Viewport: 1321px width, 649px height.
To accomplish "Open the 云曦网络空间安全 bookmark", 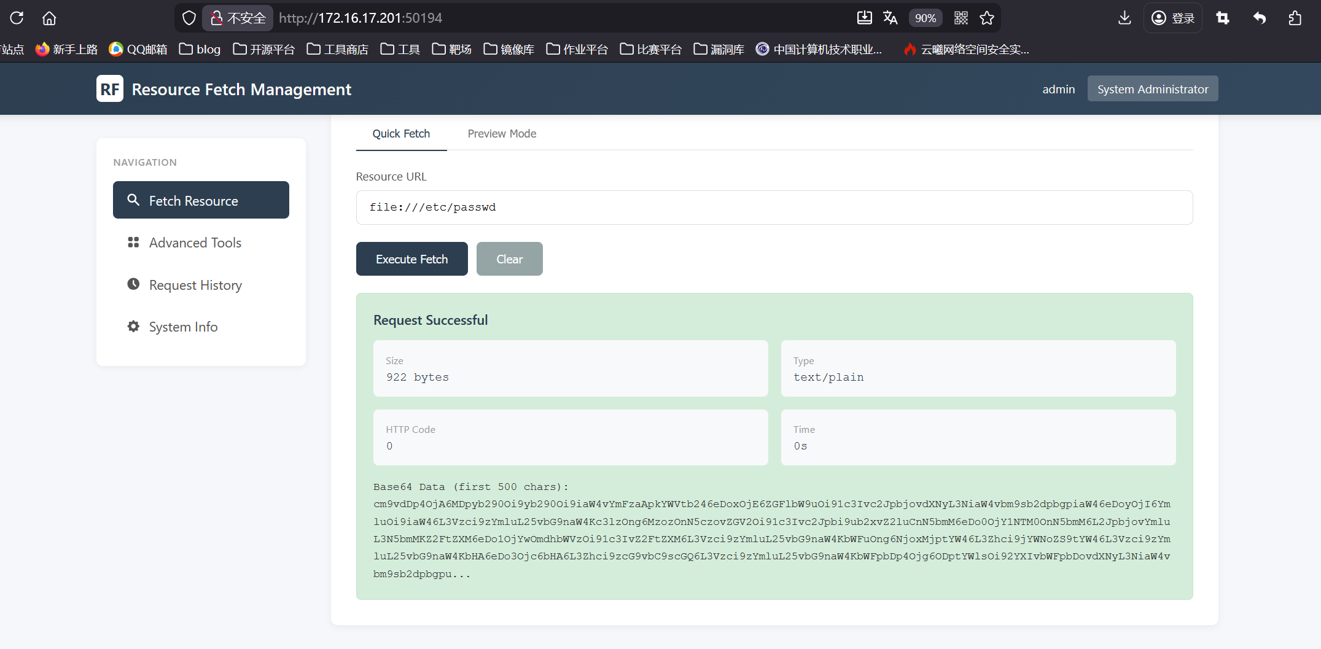I will coord(967,49).
